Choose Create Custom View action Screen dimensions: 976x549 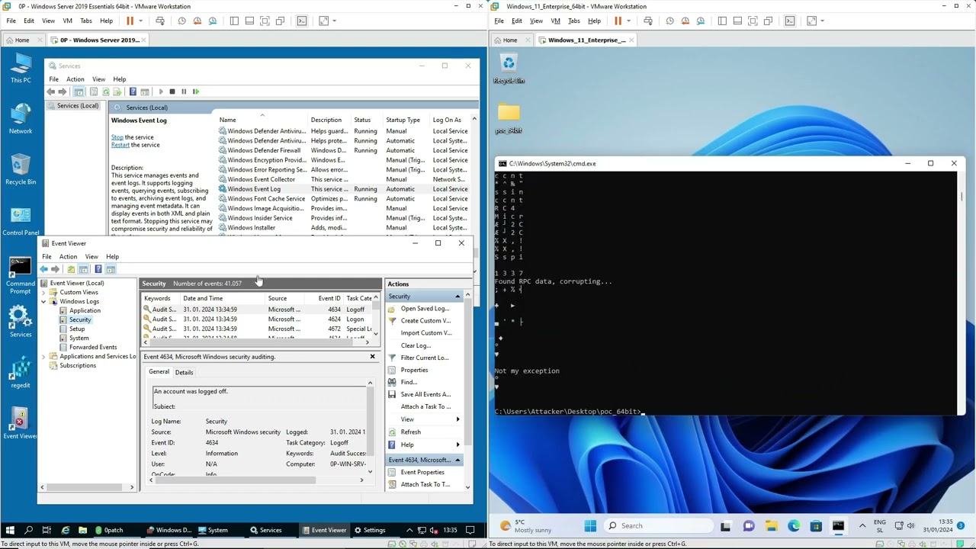tap(425, 321)
